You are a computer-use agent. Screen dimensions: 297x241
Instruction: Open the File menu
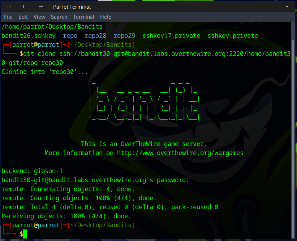coord(8,17)
